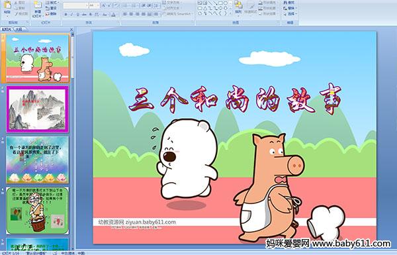Switch to the Outline (大纲) pane tab
Screen dimensions: 397x255
(x=19, y=29)
